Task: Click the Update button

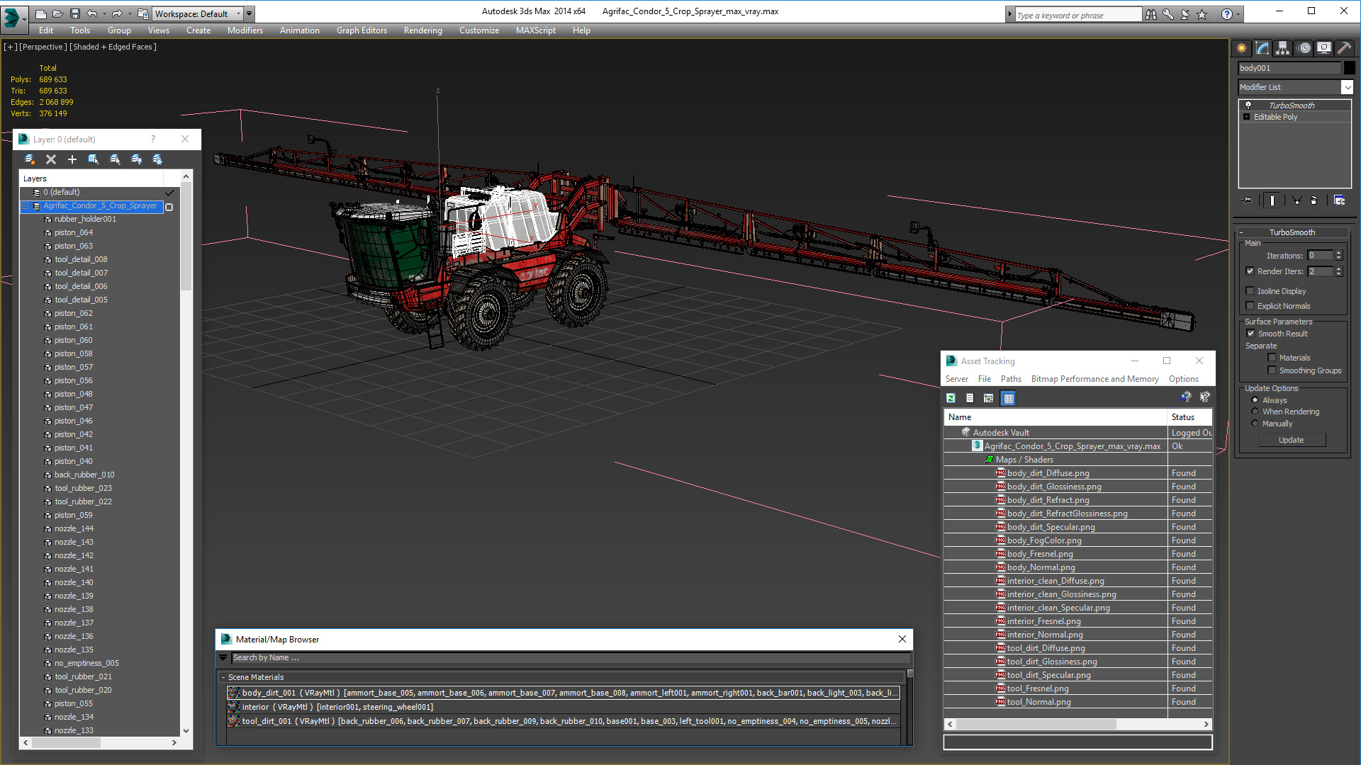Action: (x=1292, y=440)
